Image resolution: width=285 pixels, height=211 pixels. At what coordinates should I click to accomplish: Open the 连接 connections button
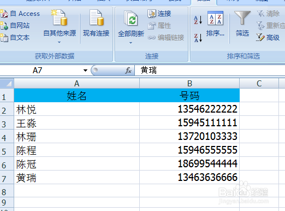pyautogui.click(x=159, y=14)
